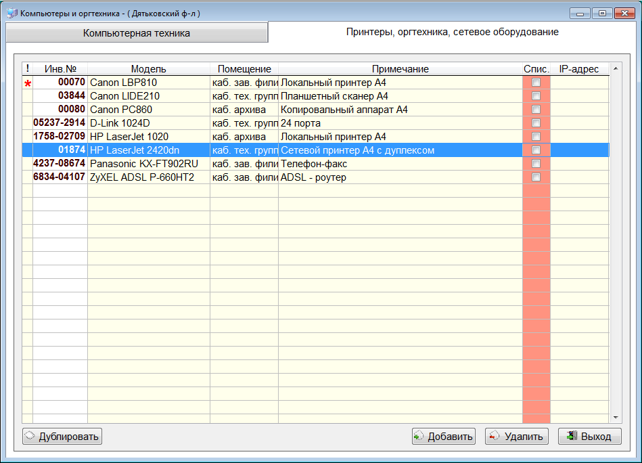The image size is (642, 463).
Task: Close the Компьютеры и оргтехника window
Action: 625,13
